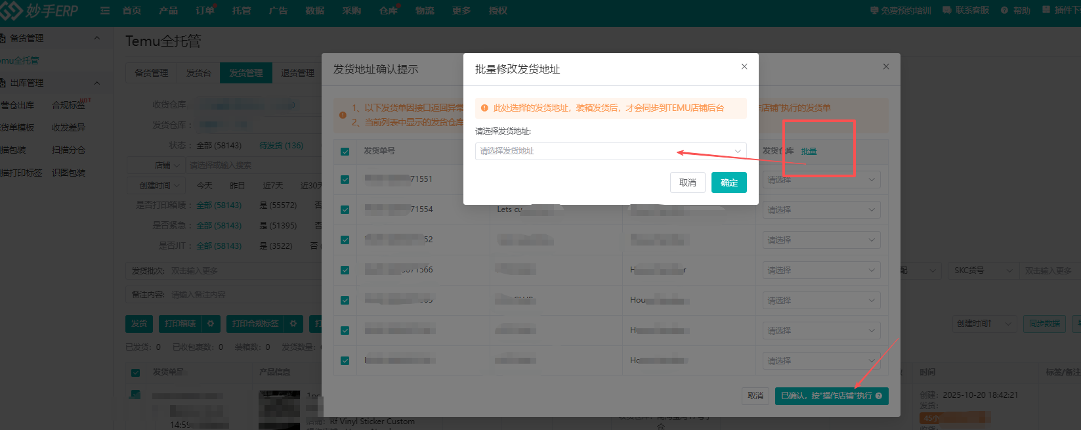Image resolution: width=1081 pixels, height=430 pixels.
Task: Open the 首页 menu item
Action: pos(132,11)
